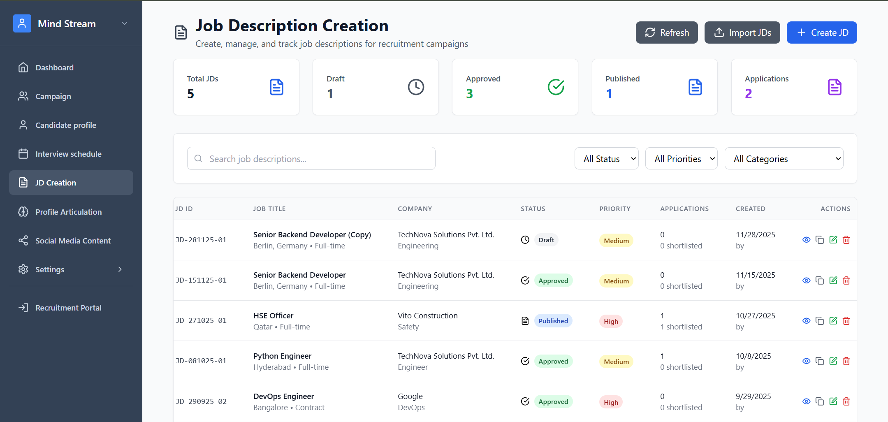Click the DevOps Engineer job title
Image resolution: width=888 pixels, height=422 pixels.
tap(283, 396)
